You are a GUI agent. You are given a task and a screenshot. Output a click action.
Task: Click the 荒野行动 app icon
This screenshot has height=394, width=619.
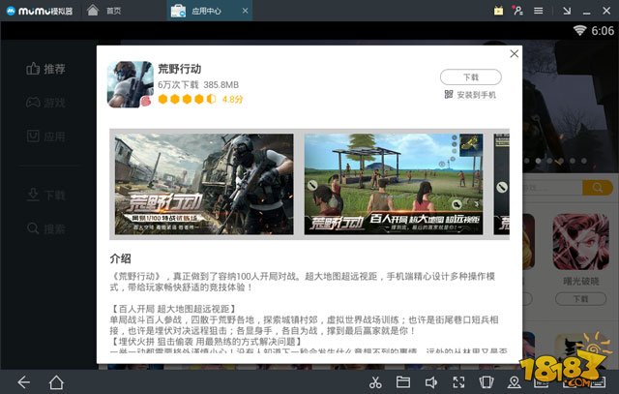click(x=131, y=84)
